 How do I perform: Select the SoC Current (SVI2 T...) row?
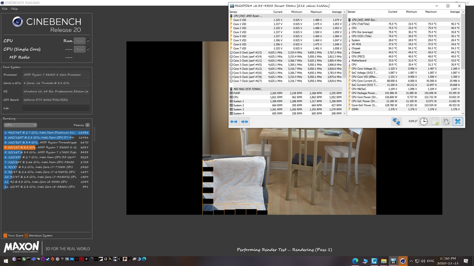pyautogui.click(x=404, y=85)
